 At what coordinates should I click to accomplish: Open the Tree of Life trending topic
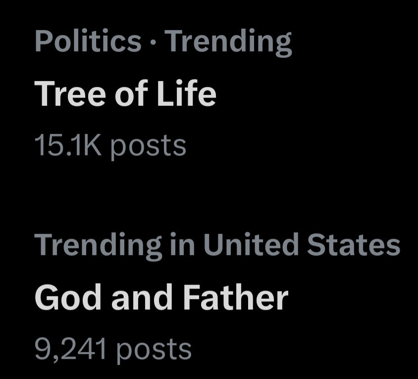(125, 94)
